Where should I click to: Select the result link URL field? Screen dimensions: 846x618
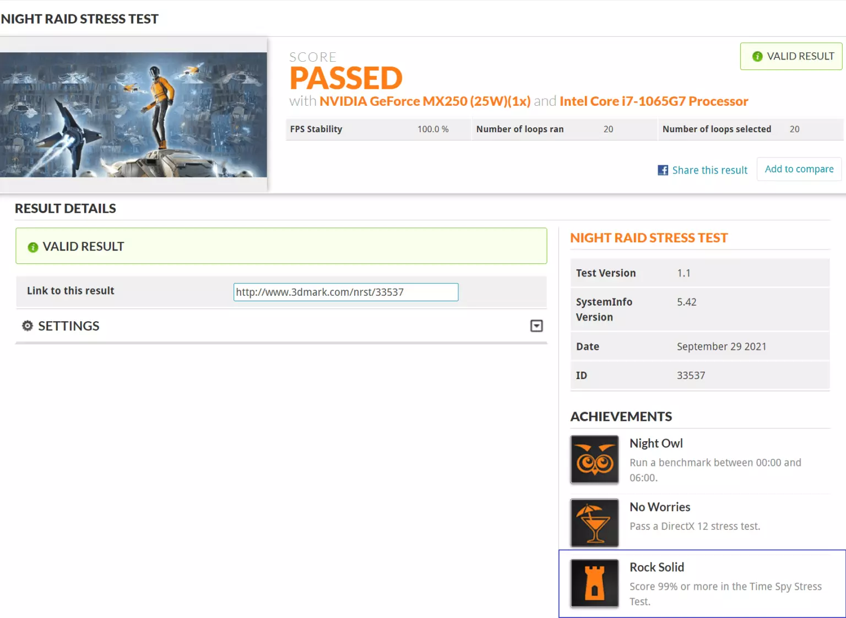pos(346,292)
